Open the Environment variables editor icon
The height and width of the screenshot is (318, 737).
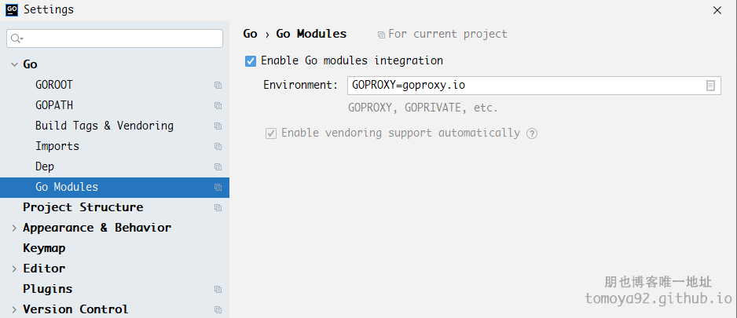[x=710, y=86]
